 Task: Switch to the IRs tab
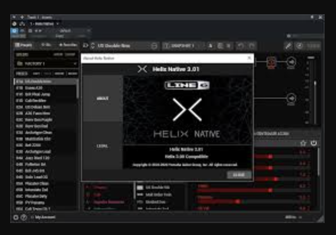pos(46,45)
